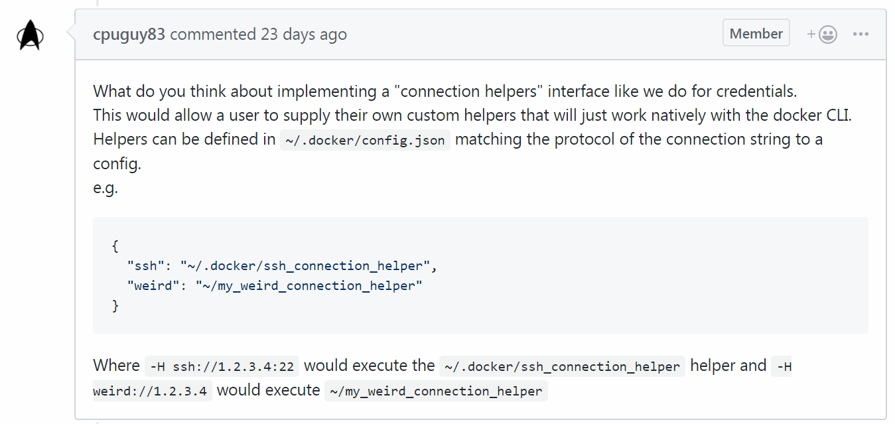This screenshot has width=895, height=424.
Task: Click the cpuguy83 Starfleet avatar
Action: (30, 34)
